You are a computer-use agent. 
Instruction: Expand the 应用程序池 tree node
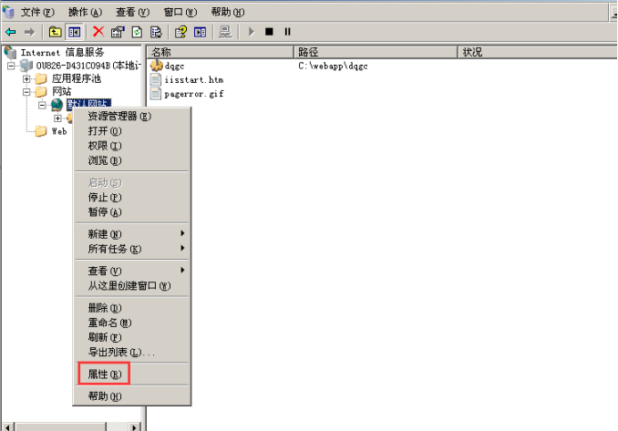[x=27, y=78]
